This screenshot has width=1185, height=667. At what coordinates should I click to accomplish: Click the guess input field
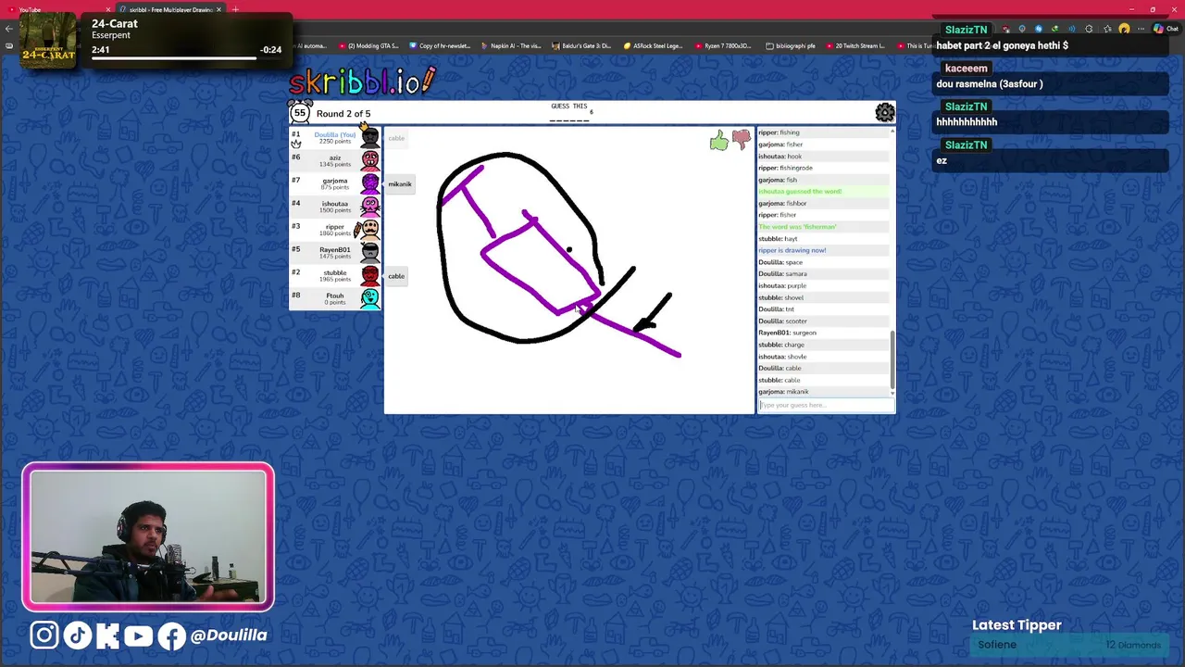[825, 405]
